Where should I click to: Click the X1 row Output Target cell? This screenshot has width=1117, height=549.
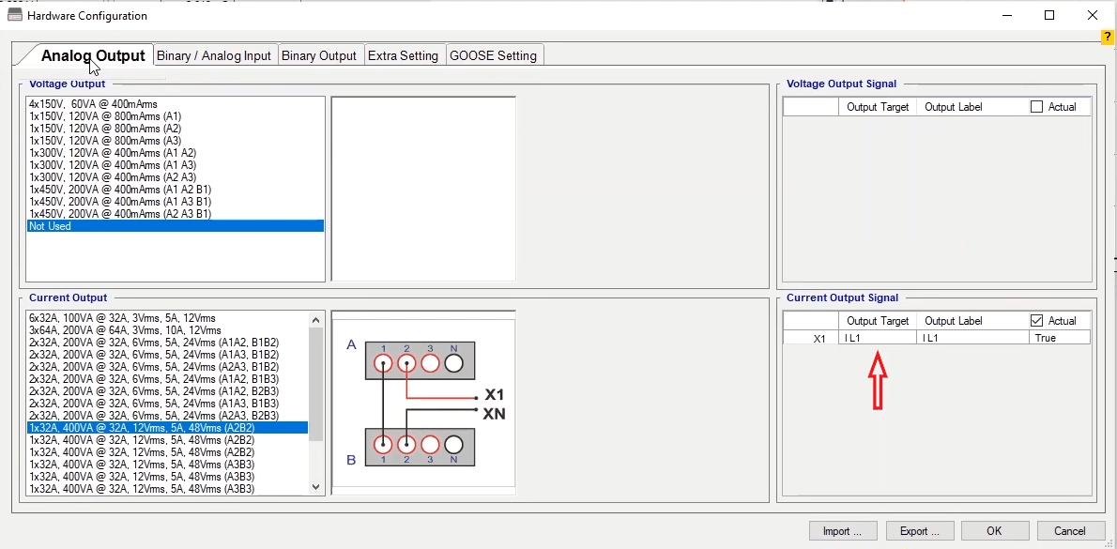click(x=877, y=338)
